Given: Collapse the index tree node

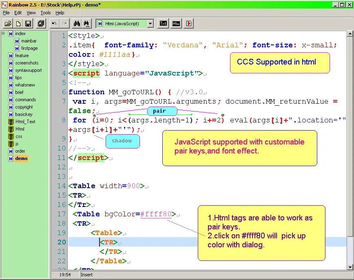Looking at the screenshot, I should tap(3, 33).
